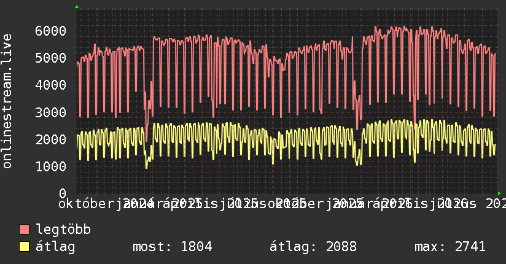This screenshot has height=264, width=506.
Task: Click the 5000 y-axis label
Action: pyautogui.click(x=51, y=58)
